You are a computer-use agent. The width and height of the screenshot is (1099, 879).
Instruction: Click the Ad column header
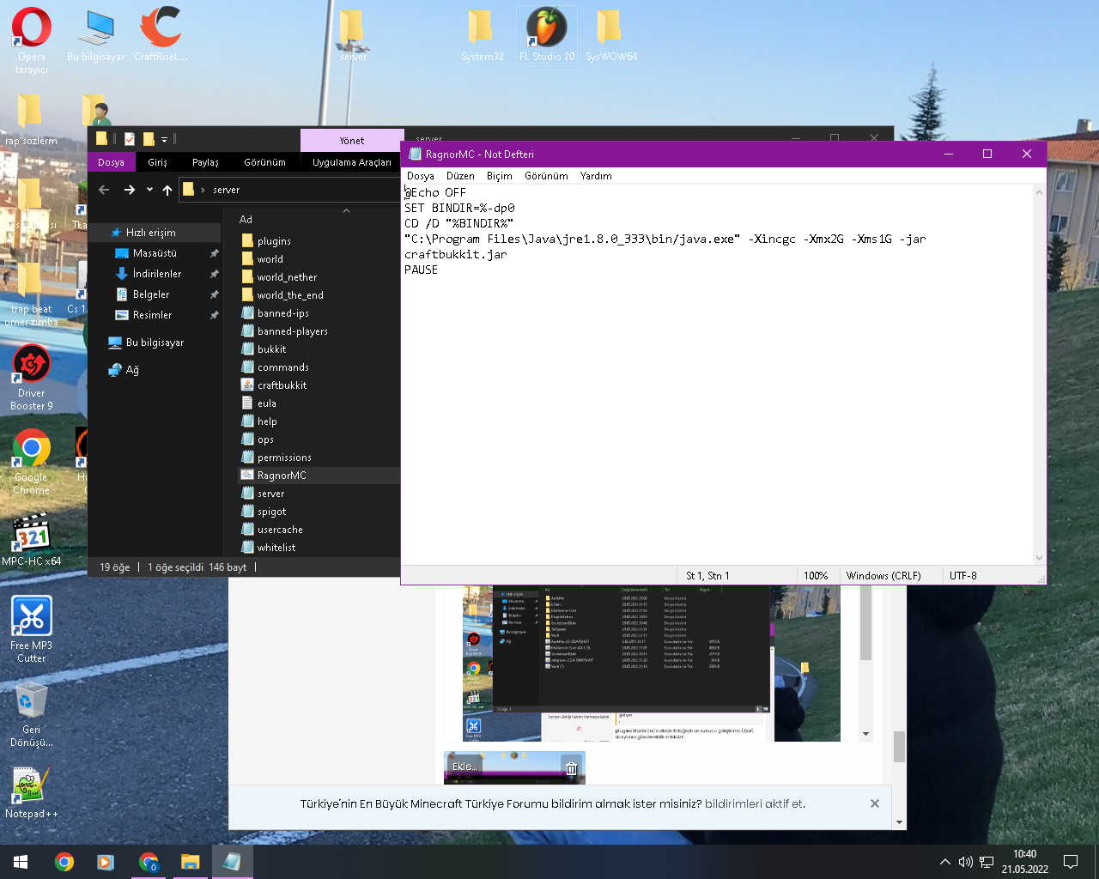tap(246, 220)
